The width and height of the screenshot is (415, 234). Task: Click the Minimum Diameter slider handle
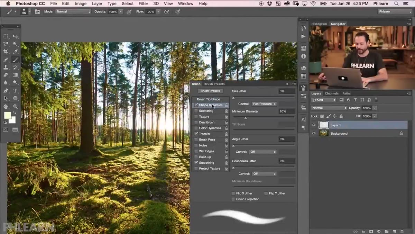246,118
